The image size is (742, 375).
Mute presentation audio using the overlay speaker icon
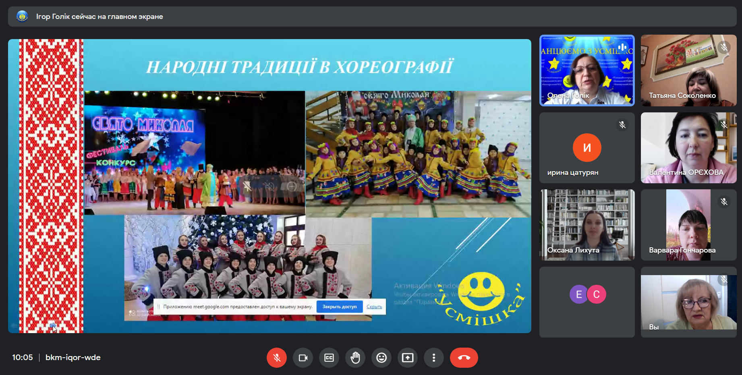pos(269,186)
